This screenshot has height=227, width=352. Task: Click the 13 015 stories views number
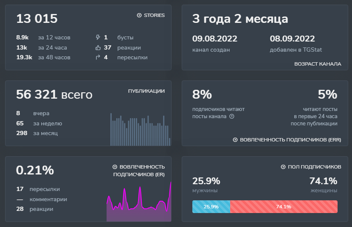point(37,19)
